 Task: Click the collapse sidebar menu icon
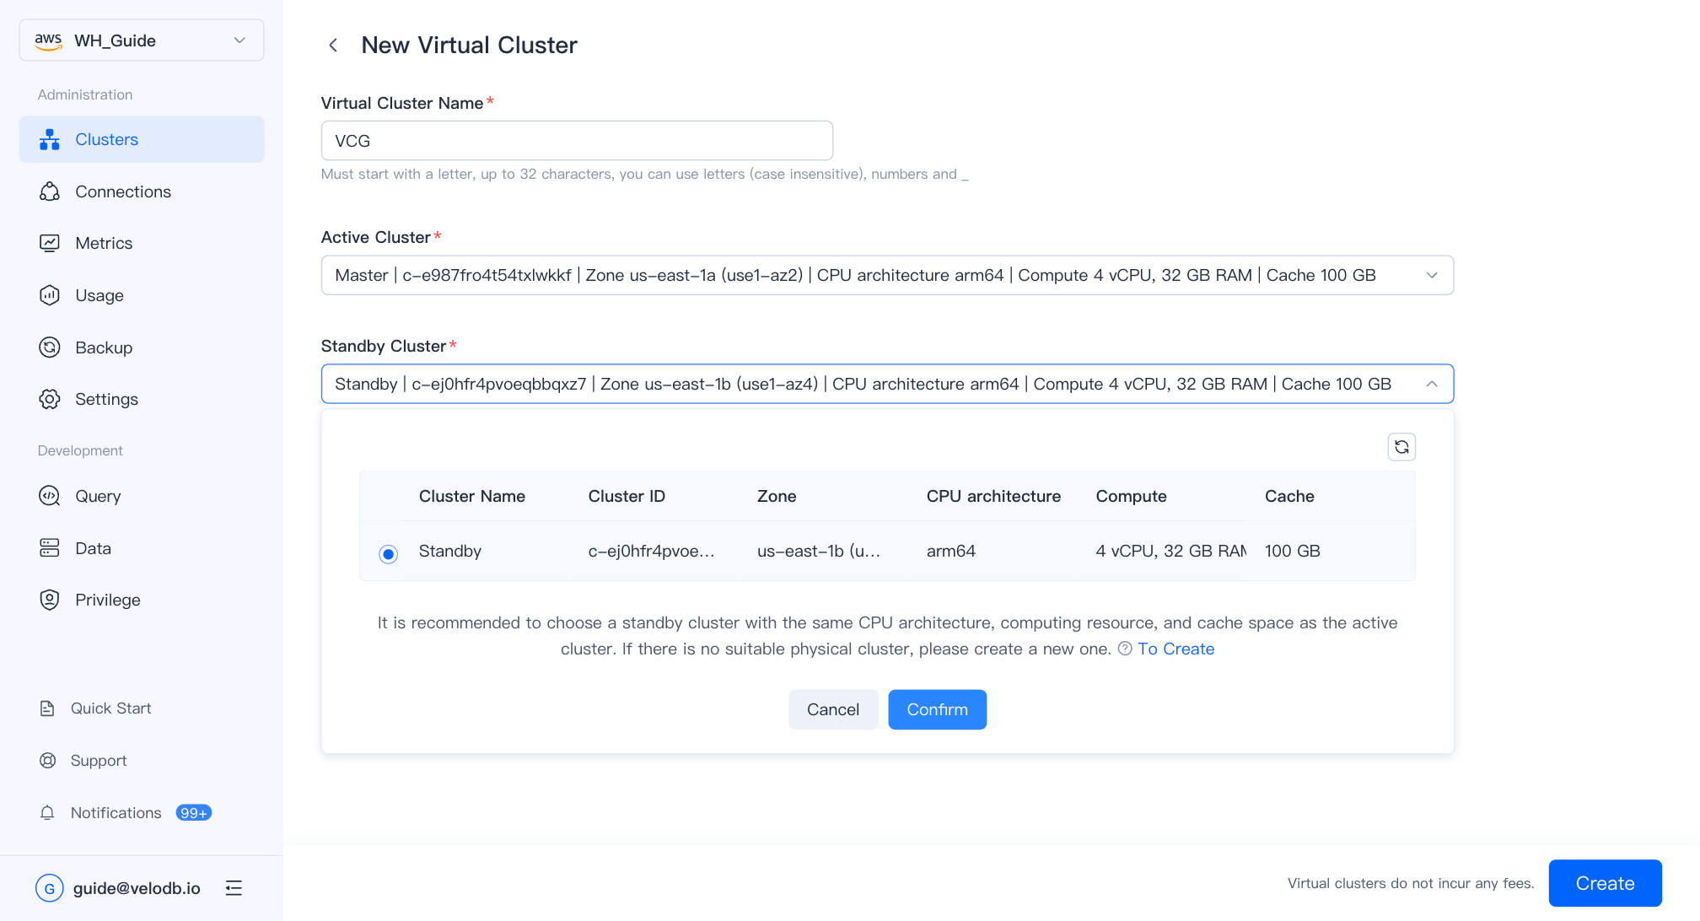pos(234,888)
